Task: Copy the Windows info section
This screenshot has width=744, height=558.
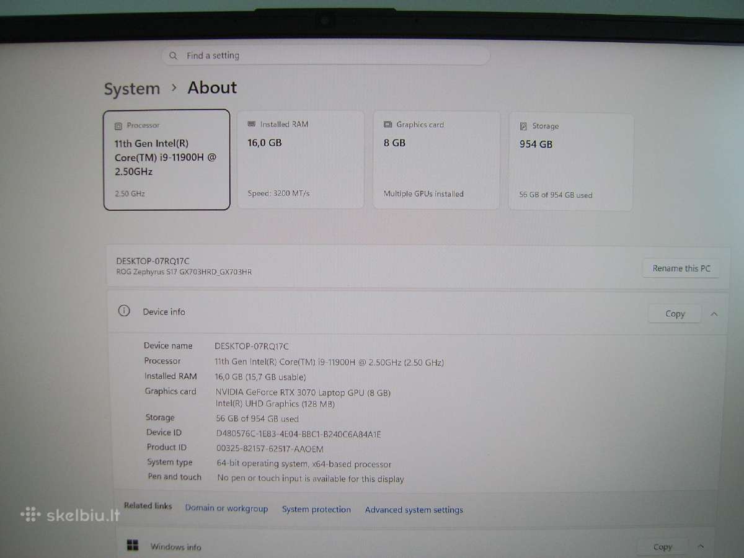Action: click(662, 547)
